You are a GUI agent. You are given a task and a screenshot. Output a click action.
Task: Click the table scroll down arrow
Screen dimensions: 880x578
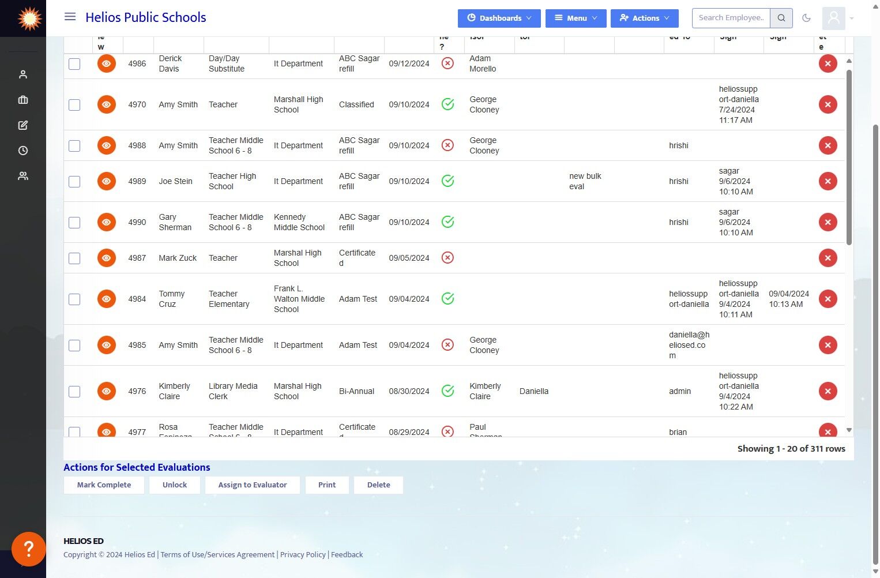tap(849, 430)
